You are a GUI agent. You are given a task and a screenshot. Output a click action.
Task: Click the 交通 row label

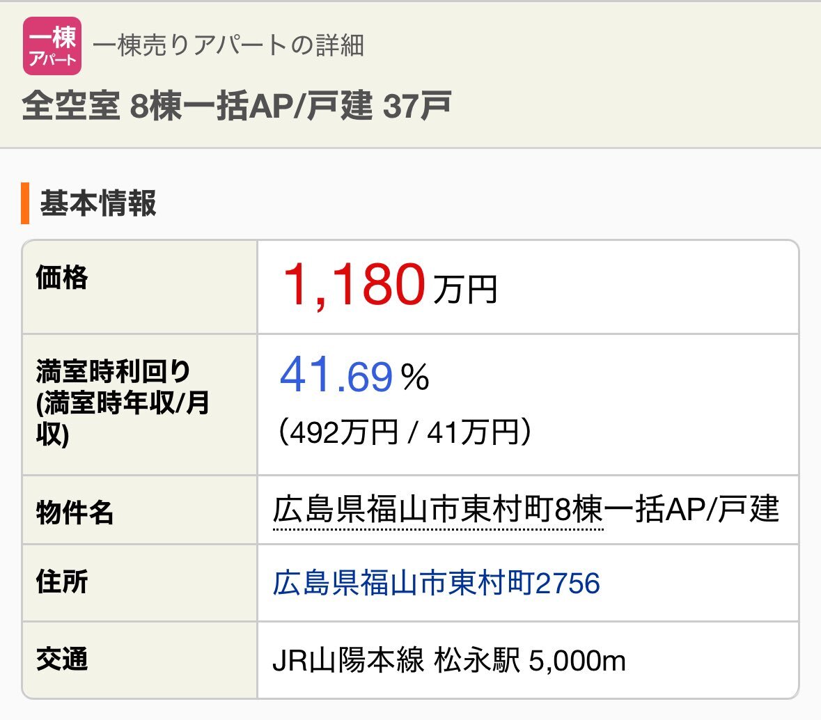tap(62, 659)
